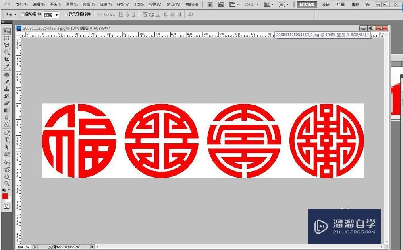Select the Custom Shape tool
This screenshot has width=403, height=250.
[x=7, y=154]
